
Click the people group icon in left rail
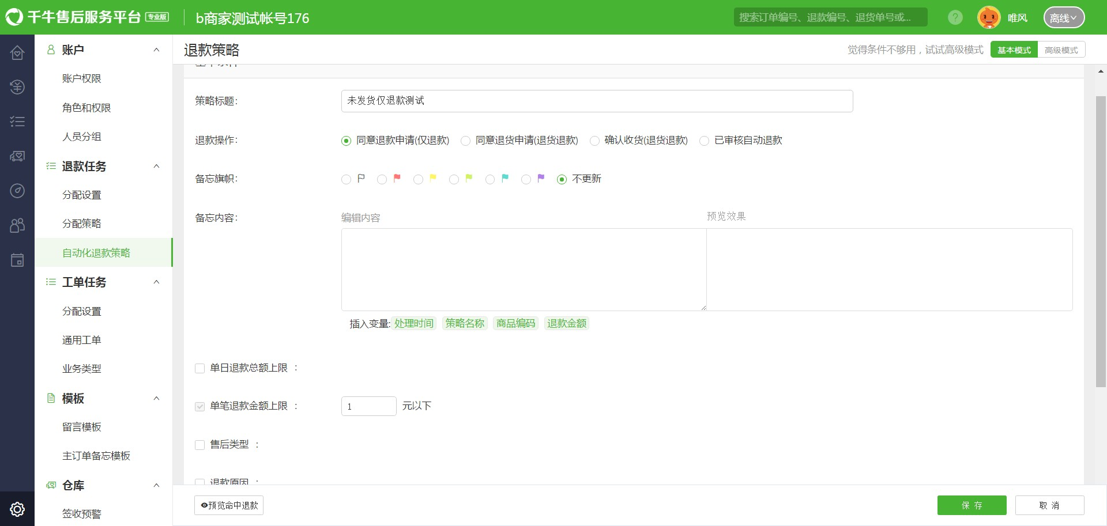(x=17, y=225)
